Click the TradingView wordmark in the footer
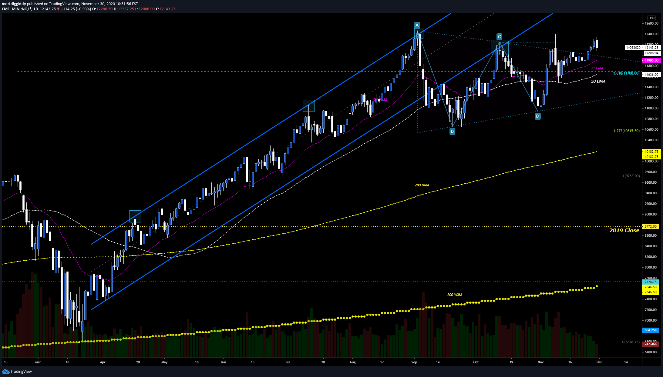This screenshot has height=377, width=663. (x=21, y=372)
